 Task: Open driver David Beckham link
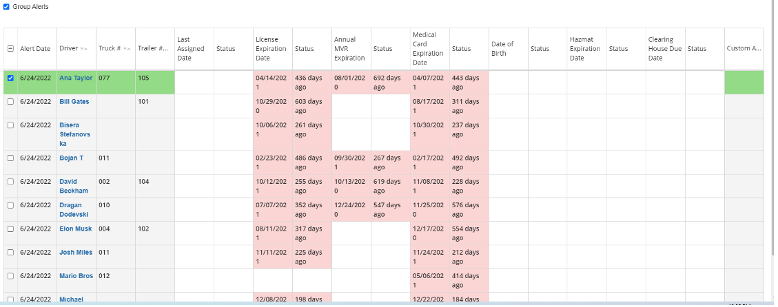[x=74, y=186]
